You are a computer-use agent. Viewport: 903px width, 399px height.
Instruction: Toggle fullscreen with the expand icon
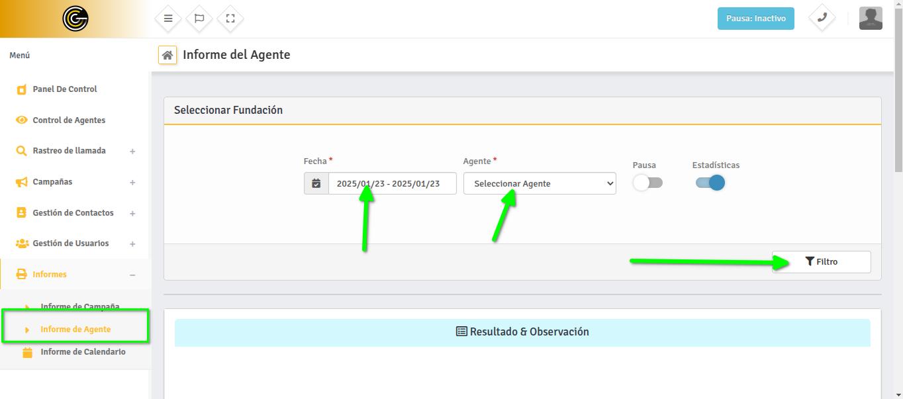[x=230, y=19]
